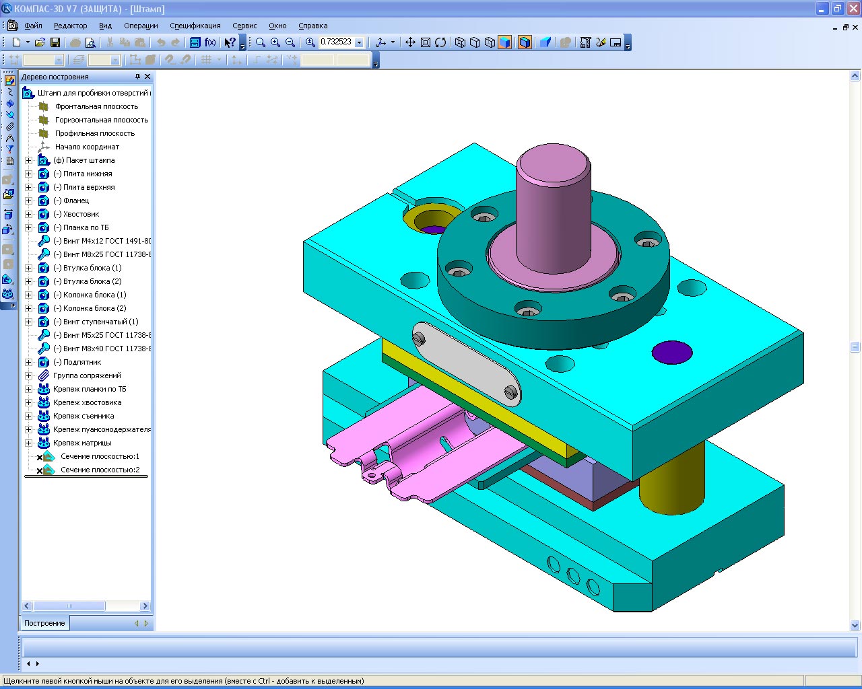
Task: Open the Операции menu
Action: coord(141,26)
